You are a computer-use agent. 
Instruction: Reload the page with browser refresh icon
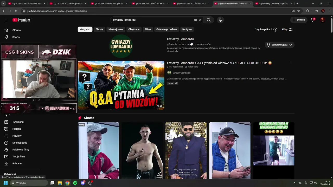click(16, 11)
